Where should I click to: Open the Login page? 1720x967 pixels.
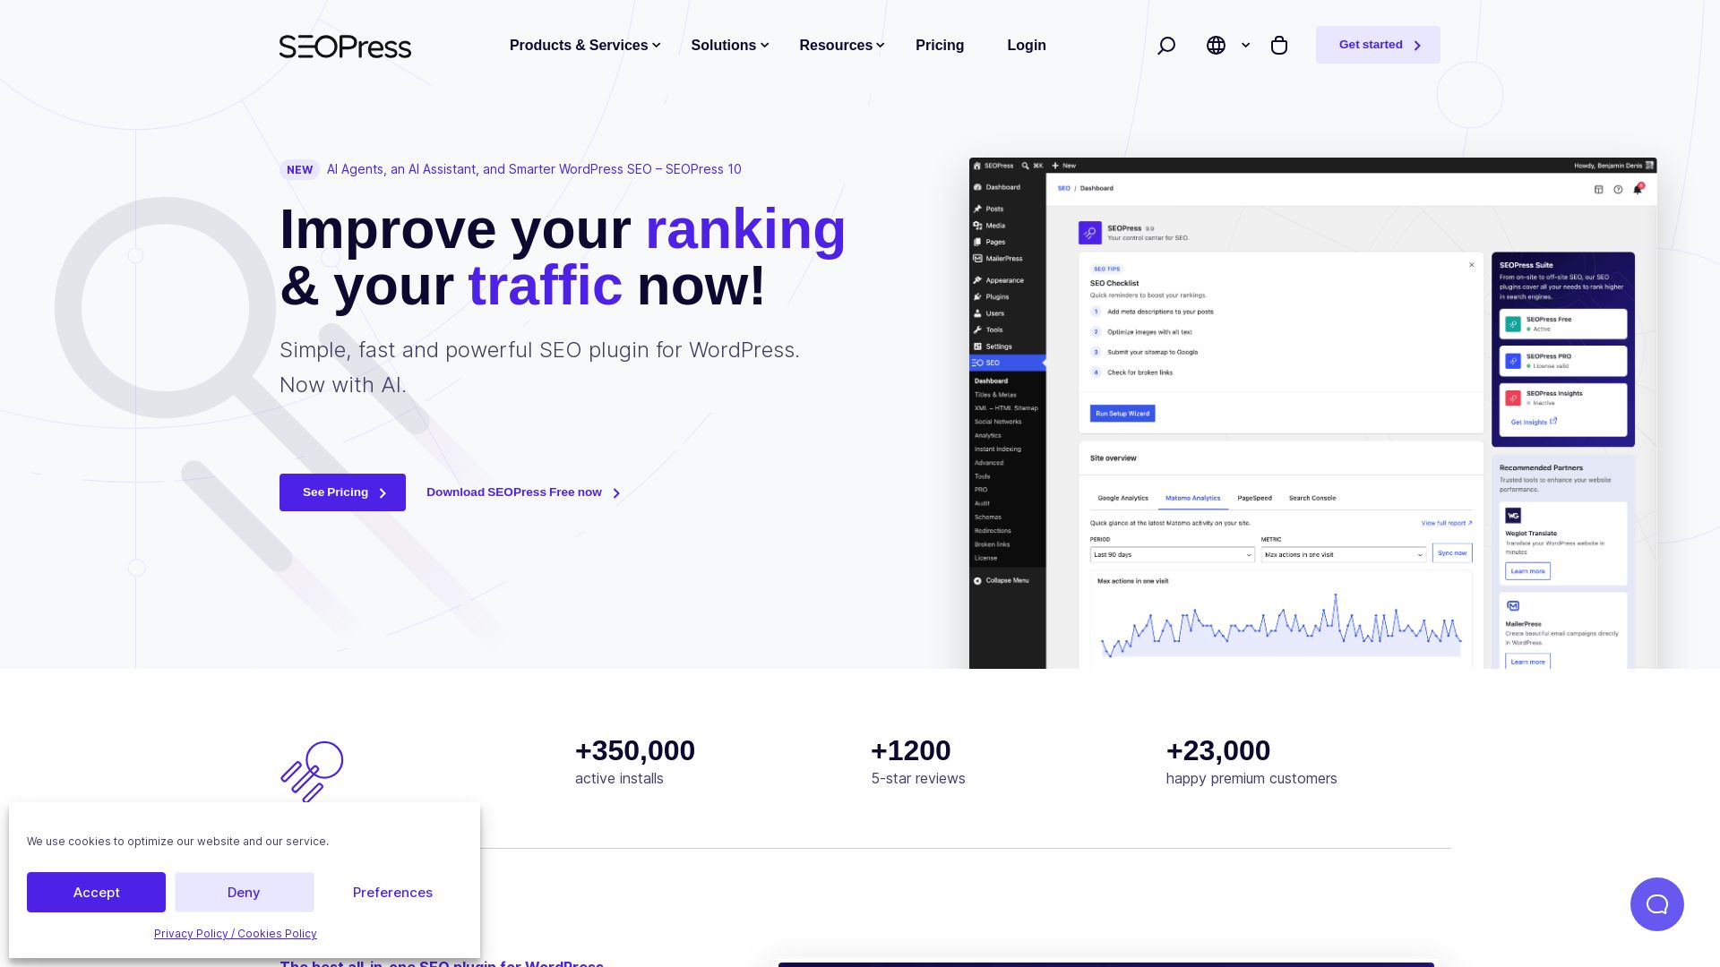click(x=1027, y=46)
